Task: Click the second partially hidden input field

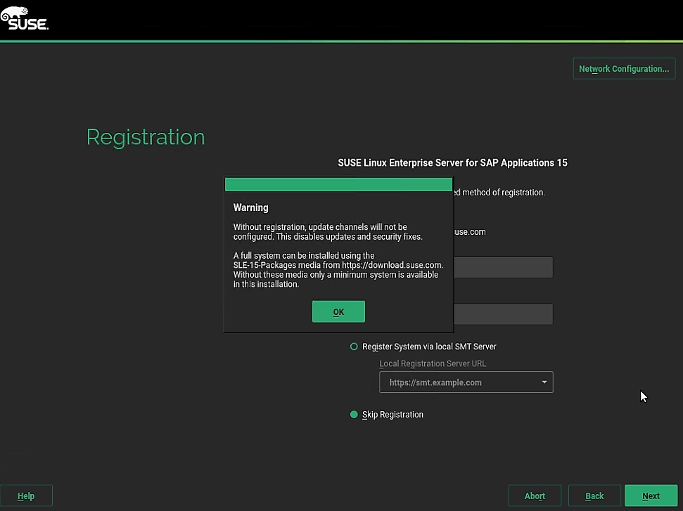Action: pyautogui.click(x=504, y=314)
